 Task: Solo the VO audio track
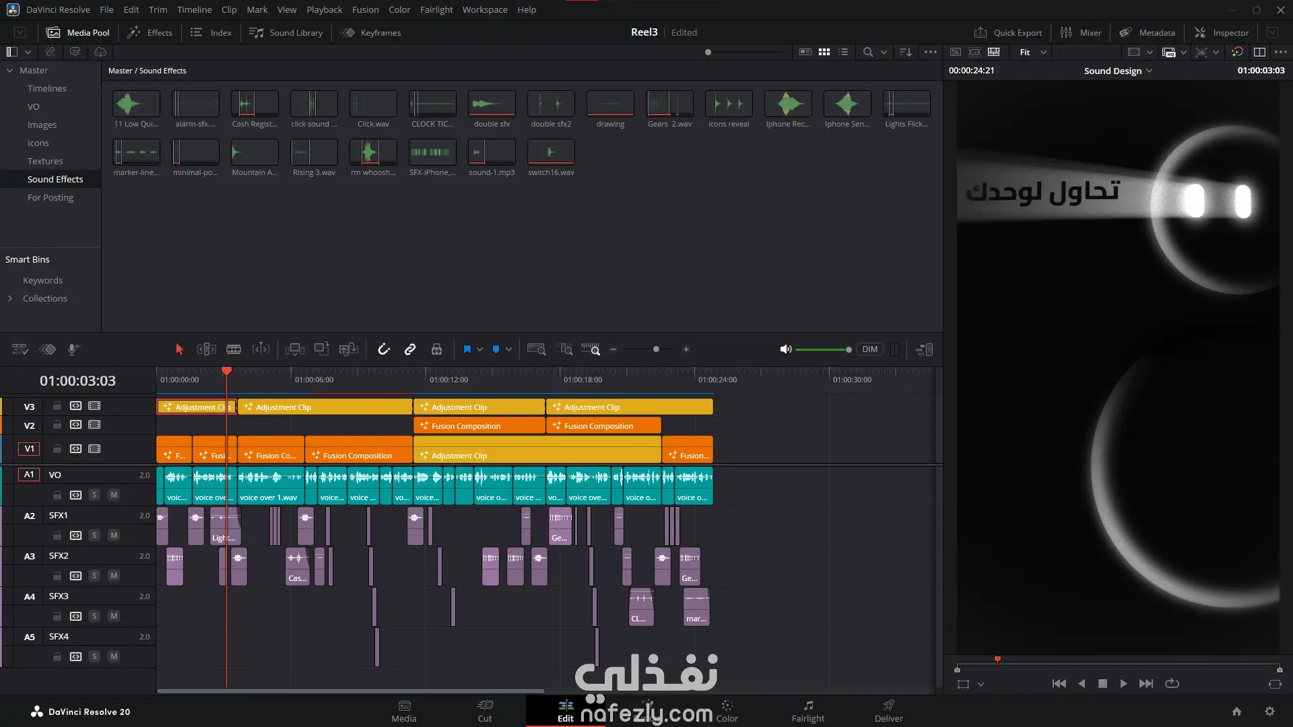click(x=94, y=495)
